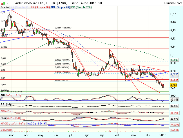
Task: Click the 0,087 level label on left
Action: 3,64
